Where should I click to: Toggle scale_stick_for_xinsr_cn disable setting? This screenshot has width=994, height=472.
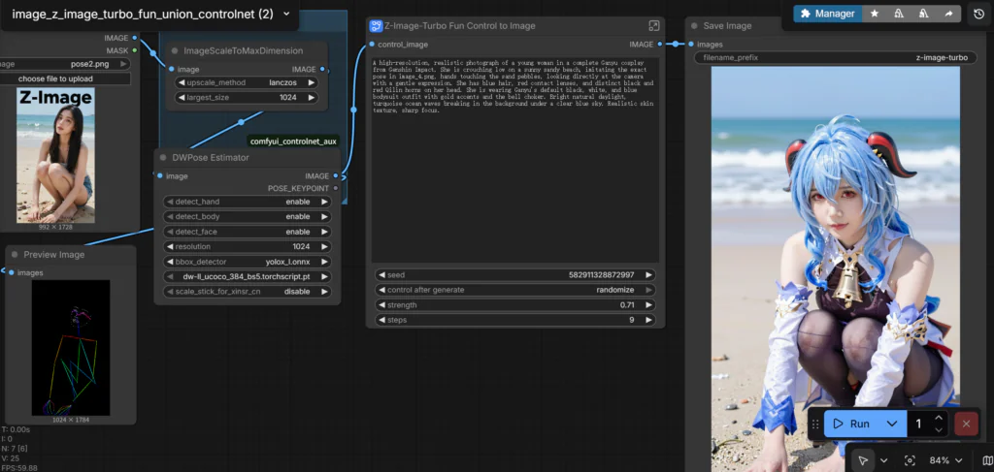247,291
